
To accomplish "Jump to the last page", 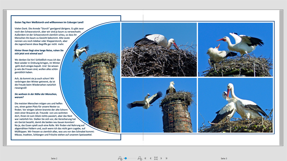I will pyautogui.click(x=166, y=158).
